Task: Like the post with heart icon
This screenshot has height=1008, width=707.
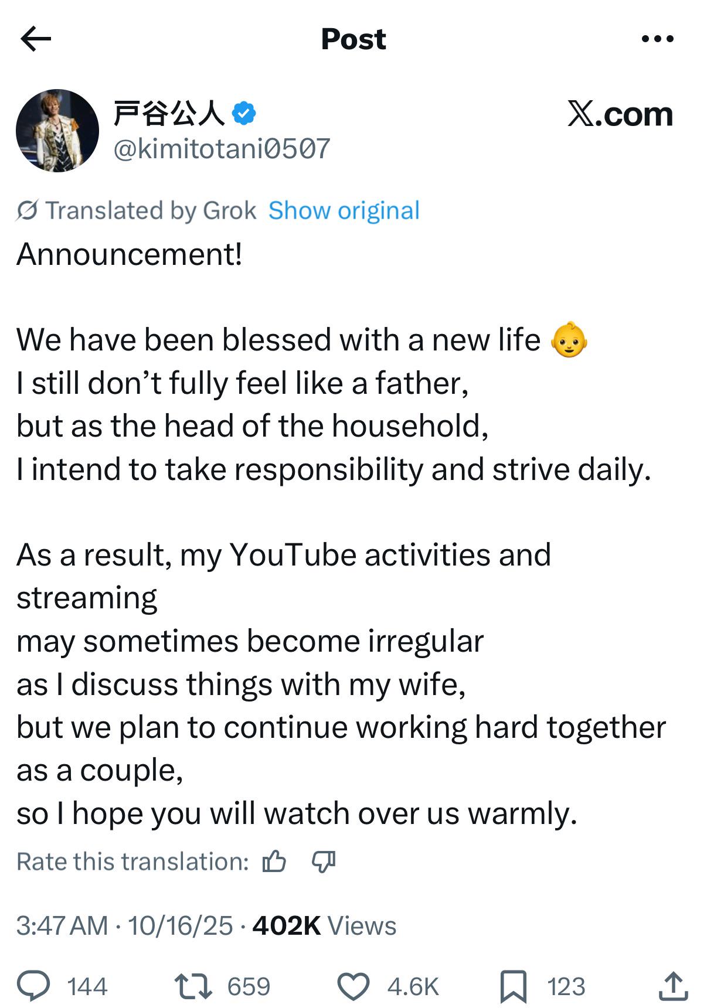Action: (354, 986)
